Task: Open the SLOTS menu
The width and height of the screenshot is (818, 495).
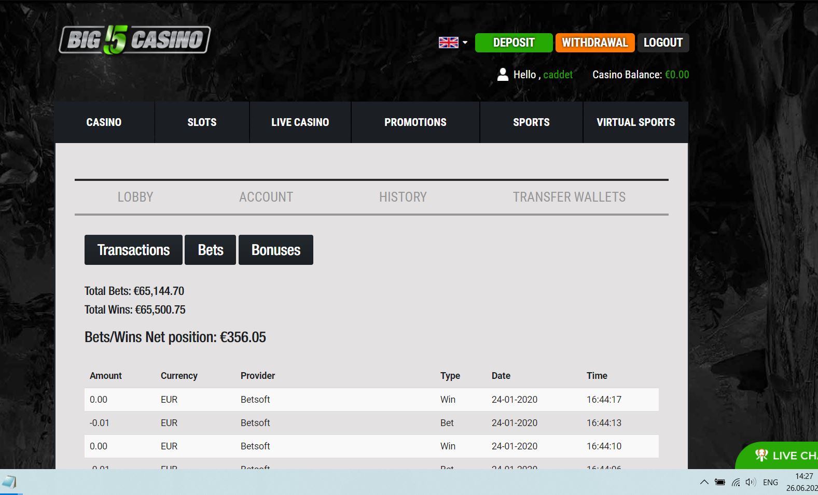Action: pos(202,122)
